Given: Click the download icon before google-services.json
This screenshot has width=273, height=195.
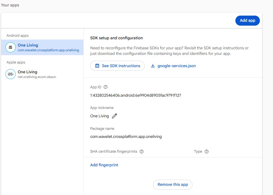Looking at the screenshot, I should point(153,66).
